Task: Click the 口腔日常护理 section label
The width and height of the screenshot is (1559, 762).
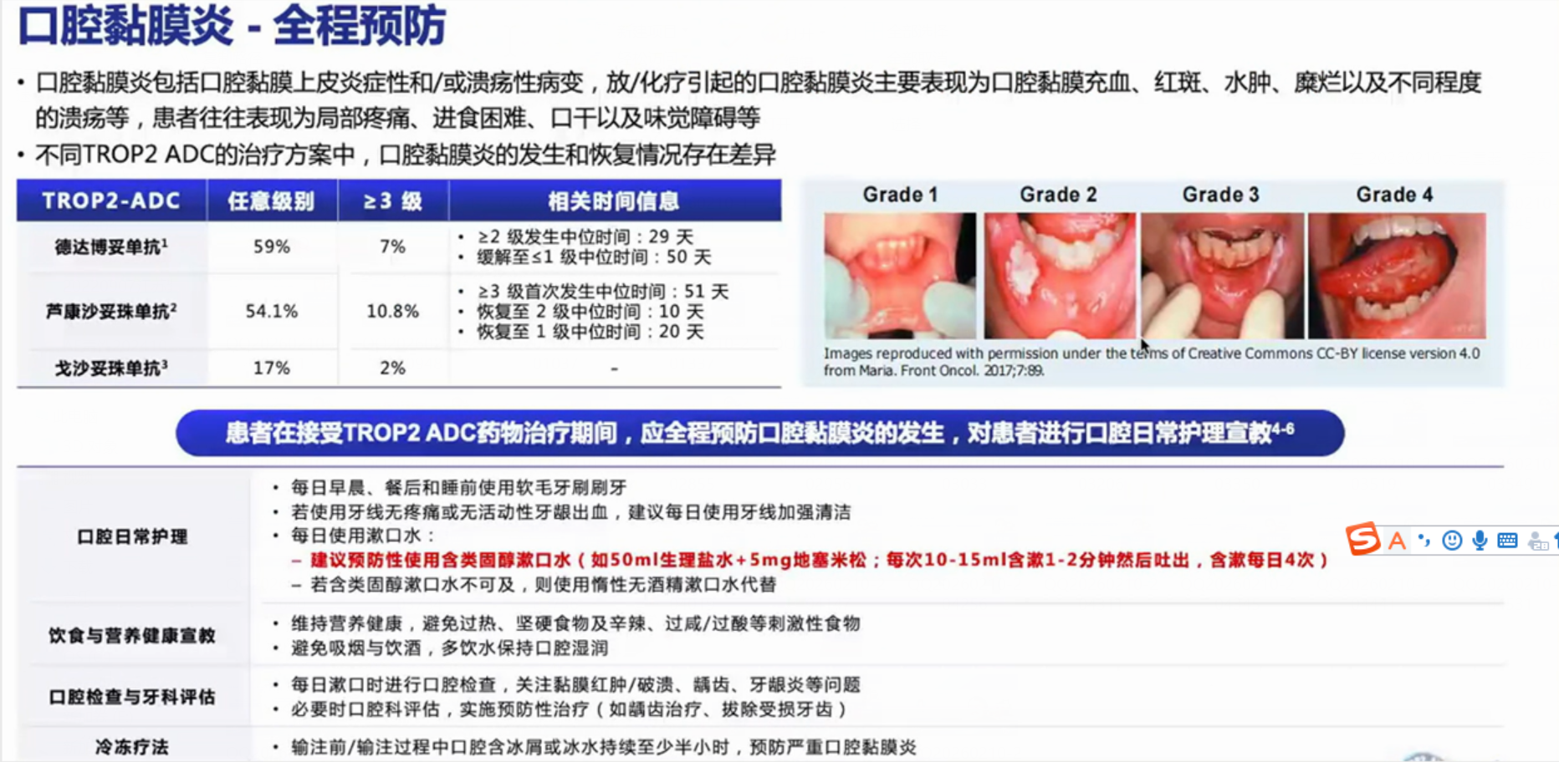Action: pyautogui.click(x=132, y=537)
